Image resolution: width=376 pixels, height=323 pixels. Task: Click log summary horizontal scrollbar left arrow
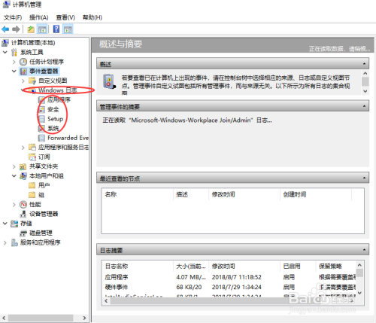106,300
